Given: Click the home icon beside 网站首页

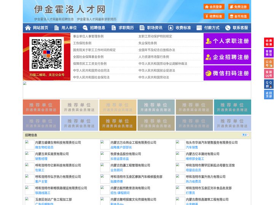Looking at the screenshot, I should (28, 28).
